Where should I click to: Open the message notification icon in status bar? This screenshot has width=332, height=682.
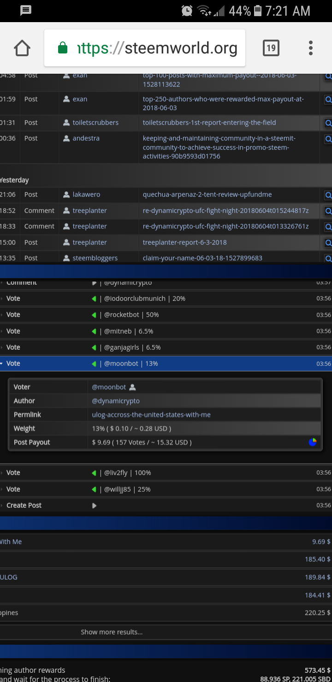click(x=26, y=11)
